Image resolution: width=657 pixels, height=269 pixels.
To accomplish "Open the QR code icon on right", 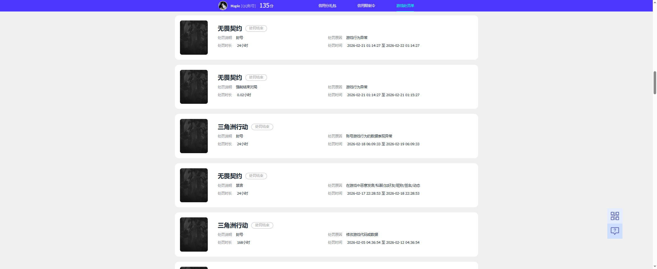I will point(615,216).
